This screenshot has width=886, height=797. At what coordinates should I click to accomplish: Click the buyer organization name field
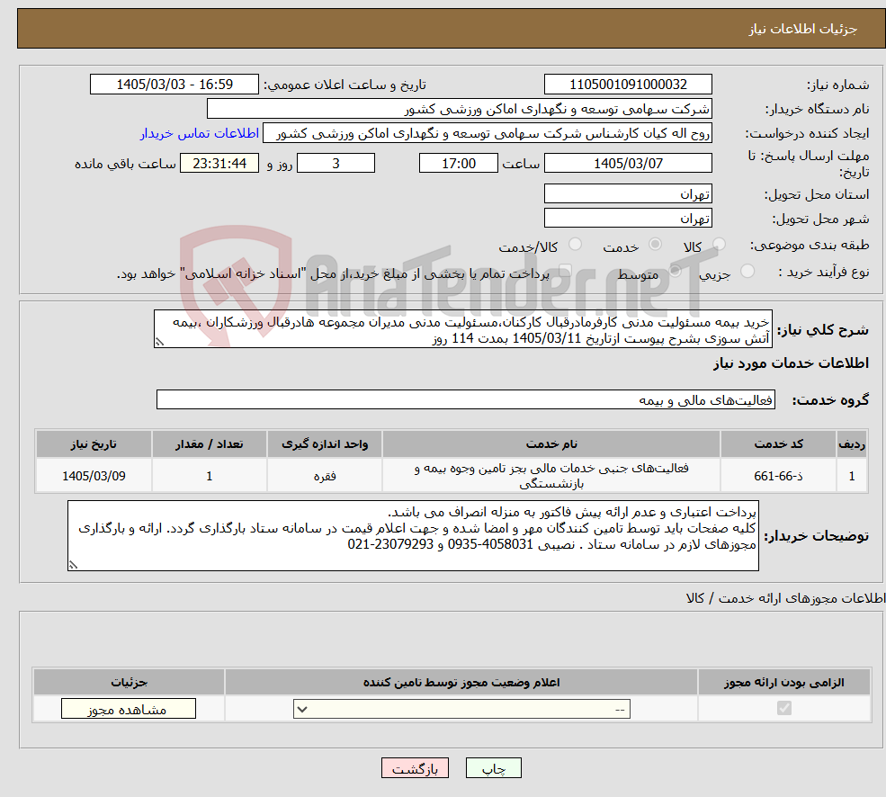[460, 109]
